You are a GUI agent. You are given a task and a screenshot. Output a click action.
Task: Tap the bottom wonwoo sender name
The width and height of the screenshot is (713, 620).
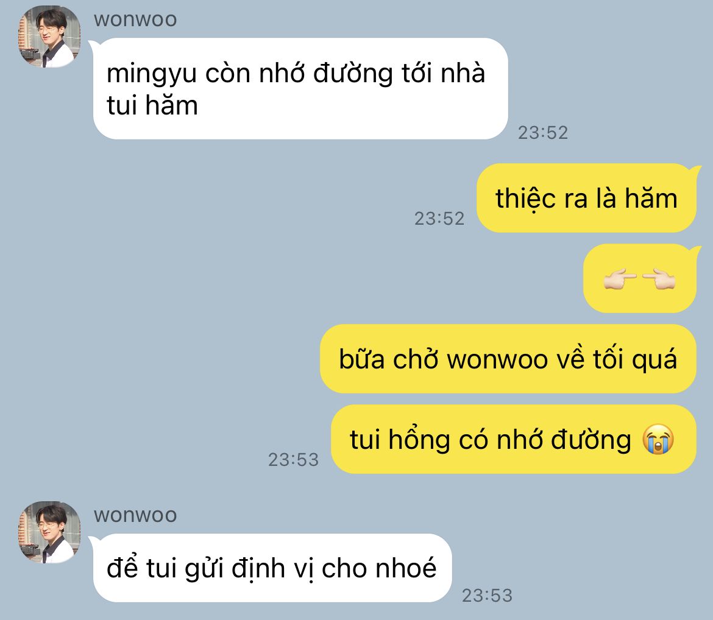[x=135, y=515]
